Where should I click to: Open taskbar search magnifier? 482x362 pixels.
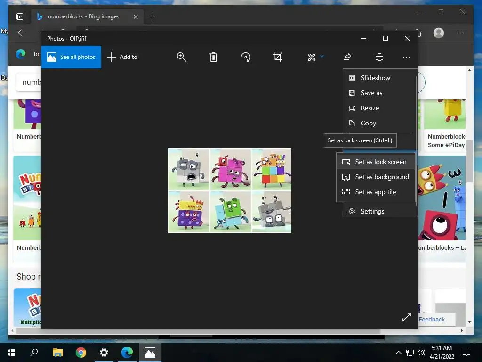tap(34, 353)
